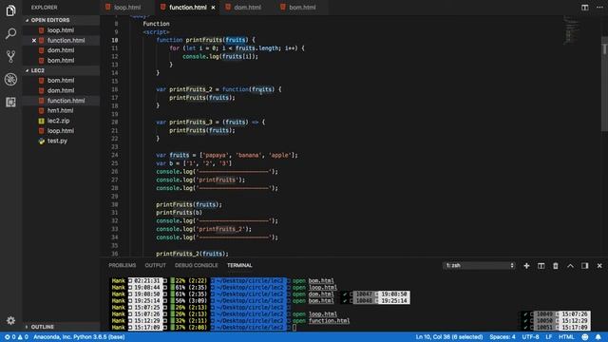Open bom.html in the LEC2 folder

click(x=61, y=80)
